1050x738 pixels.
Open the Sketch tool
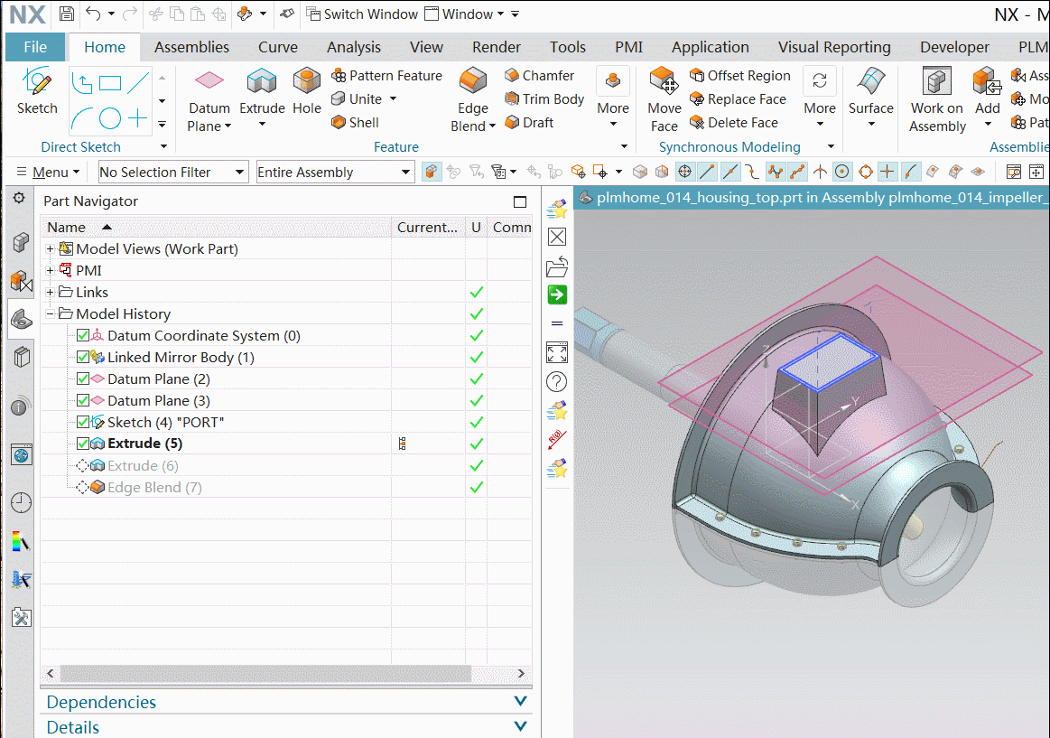click(x=37, y=92)
